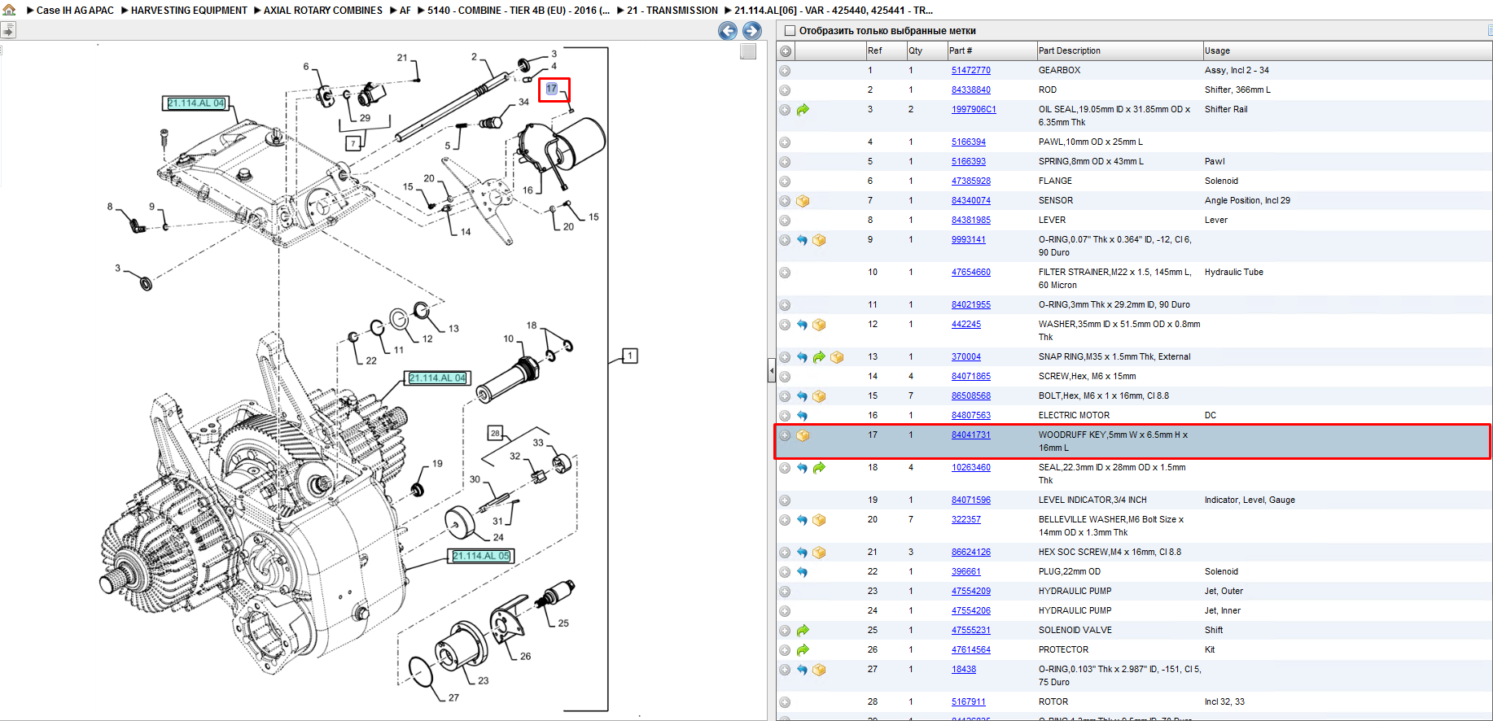Go to previous diagram with left arrow

(728, 31)
